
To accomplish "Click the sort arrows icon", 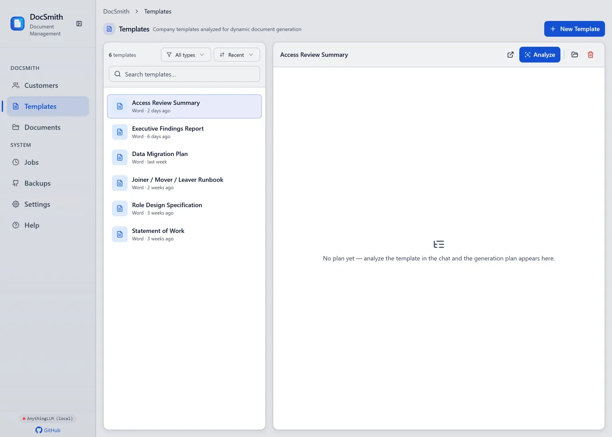I will click(222, 55).
